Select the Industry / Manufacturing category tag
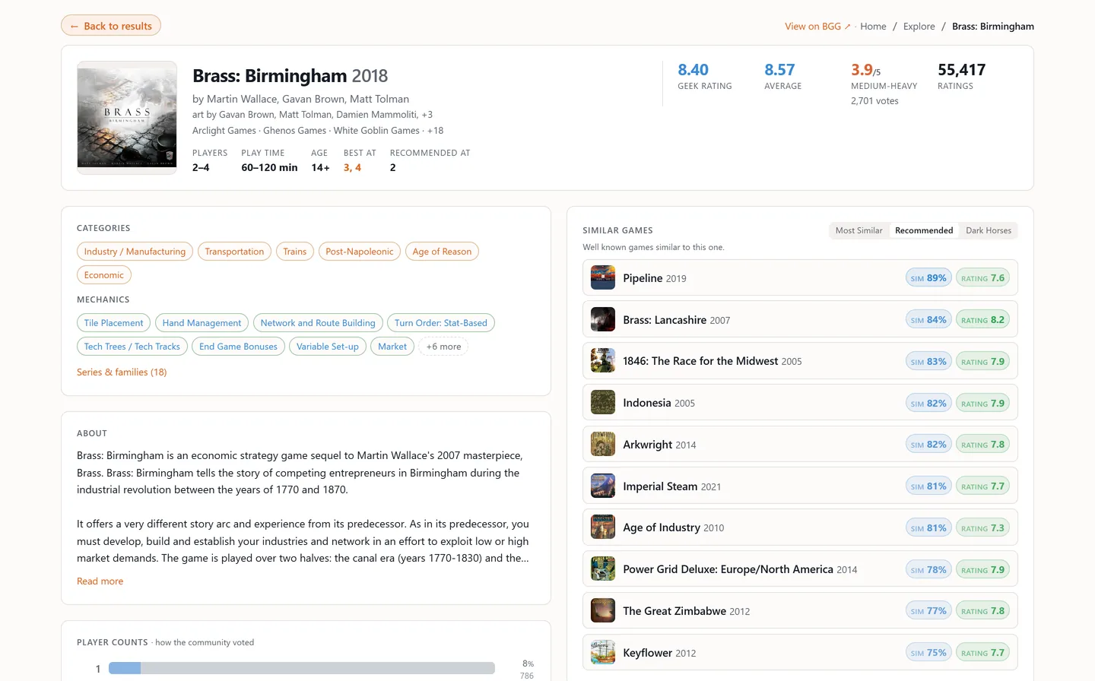This screenshot has width=1095, height=681. pyautogui.click(x=135, y=252)
